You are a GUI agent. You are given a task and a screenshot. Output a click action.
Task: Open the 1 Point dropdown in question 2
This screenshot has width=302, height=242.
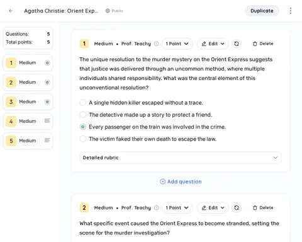(x=177, y=208)
